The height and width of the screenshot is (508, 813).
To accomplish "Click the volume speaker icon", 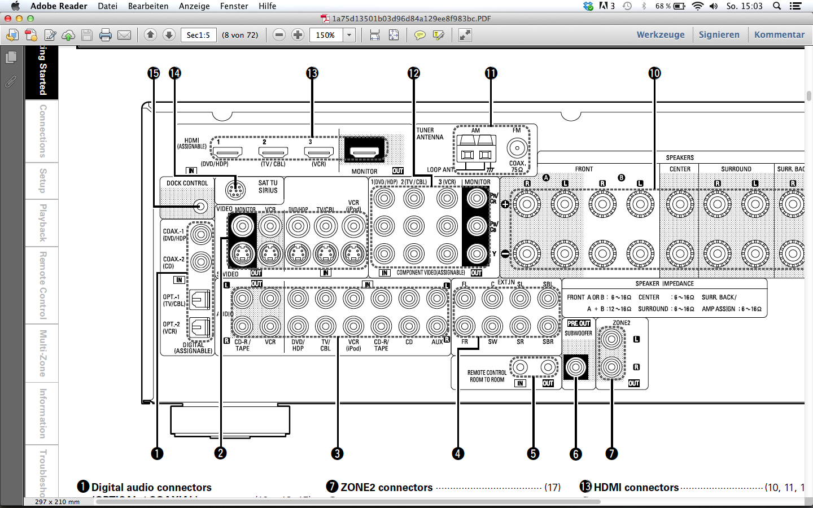I will (x=714, y=6).
